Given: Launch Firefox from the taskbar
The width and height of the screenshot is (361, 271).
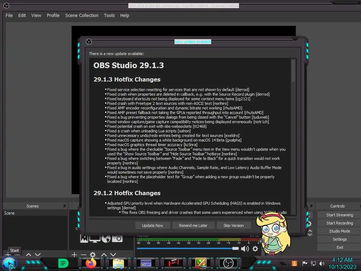Looking at the screenshot, I should (91, 263).
